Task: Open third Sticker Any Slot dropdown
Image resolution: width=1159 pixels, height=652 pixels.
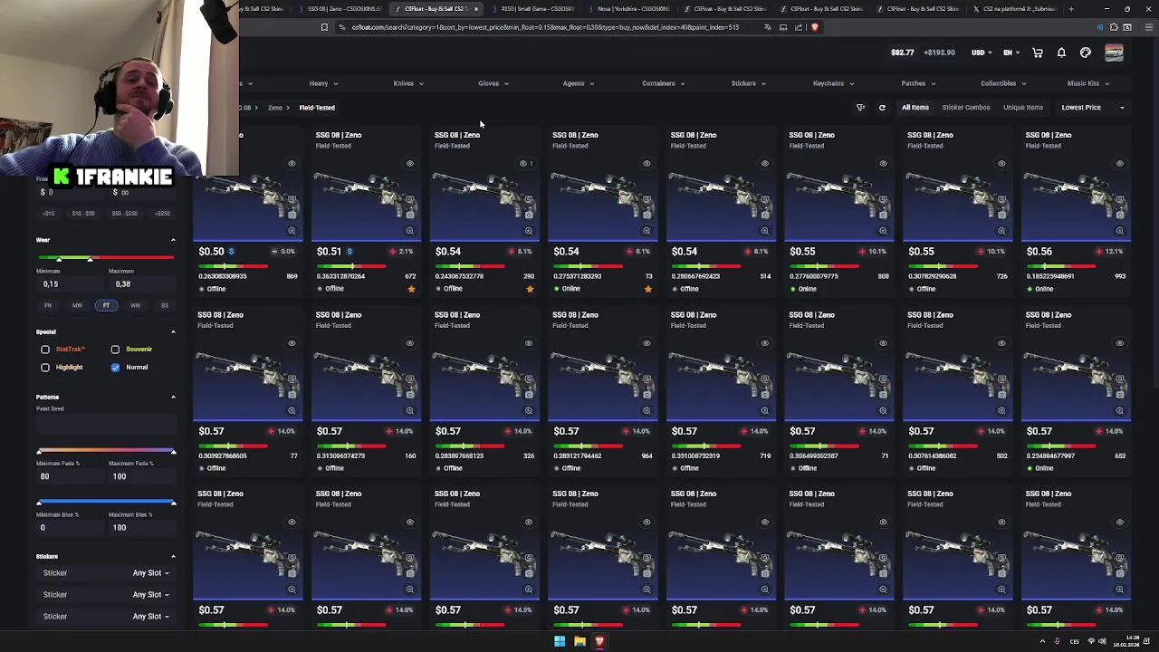Action: (150, 617)
